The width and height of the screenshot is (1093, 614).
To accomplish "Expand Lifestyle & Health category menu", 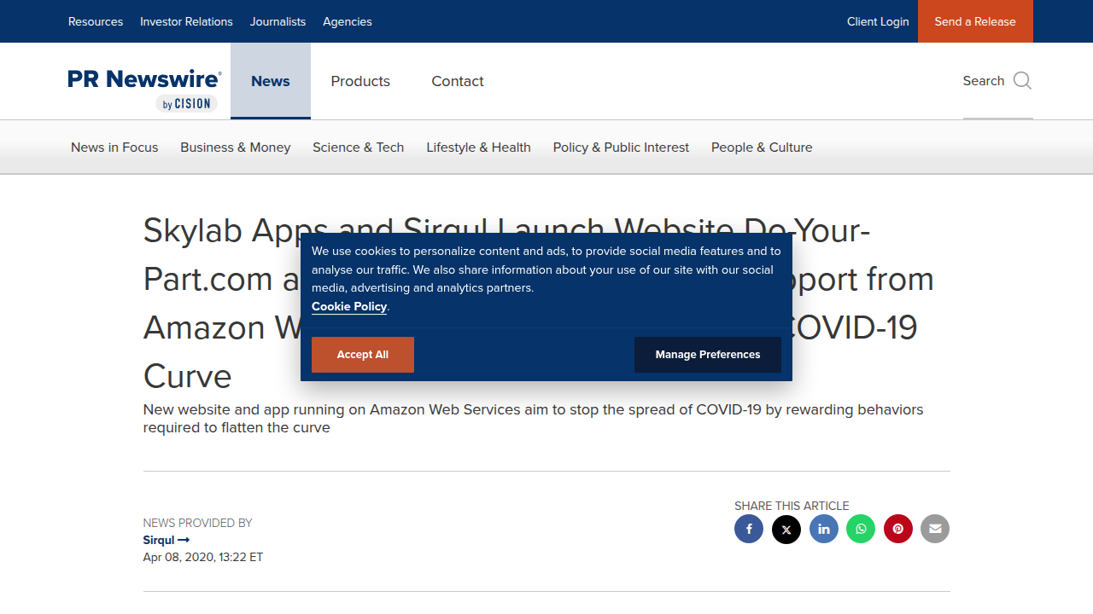I will (478, 148).
